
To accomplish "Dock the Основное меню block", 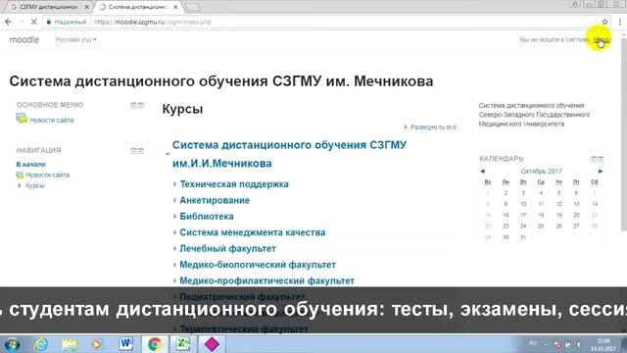I will point(141,105).
